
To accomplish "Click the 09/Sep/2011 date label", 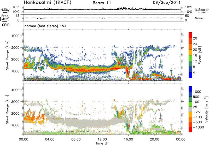I will (167, 2).
